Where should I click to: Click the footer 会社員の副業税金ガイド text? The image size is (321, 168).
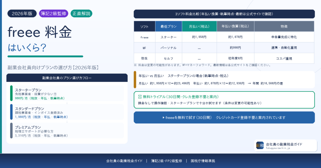[x=124, y=161]
